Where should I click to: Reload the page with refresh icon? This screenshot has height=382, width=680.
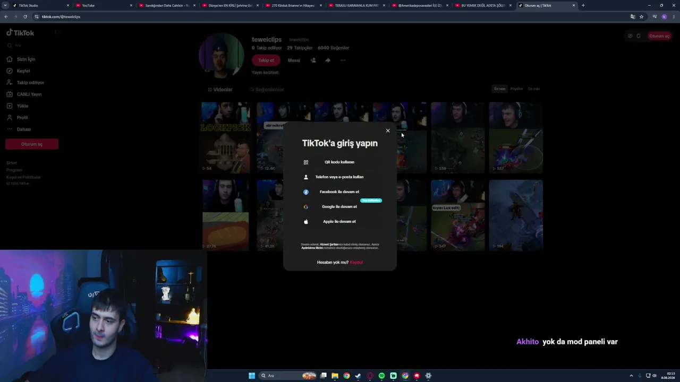(x=25, y=17)
